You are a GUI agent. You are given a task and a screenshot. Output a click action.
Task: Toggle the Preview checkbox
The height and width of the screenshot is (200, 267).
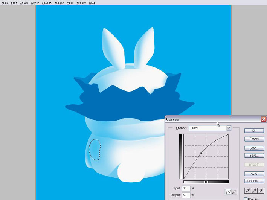click(246, 199)
